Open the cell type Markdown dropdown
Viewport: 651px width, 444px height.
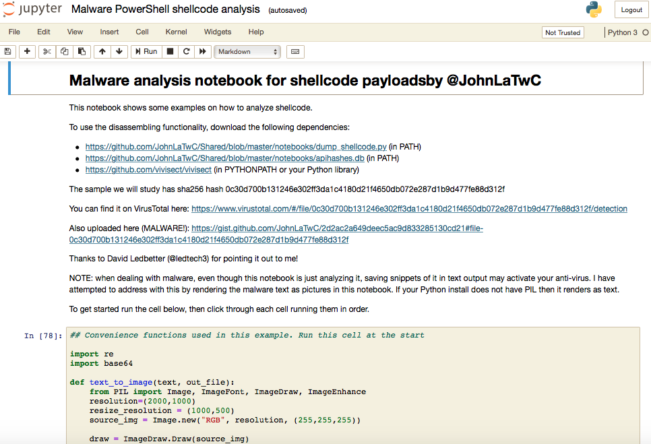247,51
